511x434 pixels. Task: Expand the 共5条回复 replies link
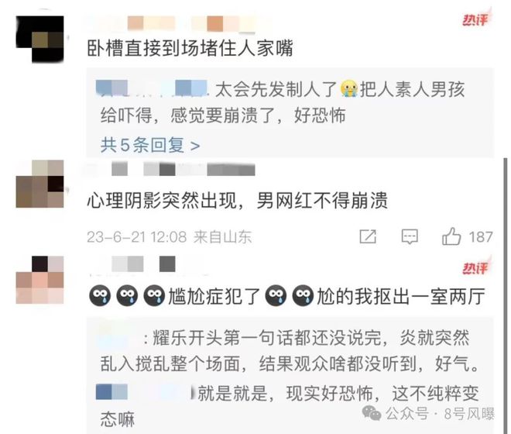pos(150,145)
